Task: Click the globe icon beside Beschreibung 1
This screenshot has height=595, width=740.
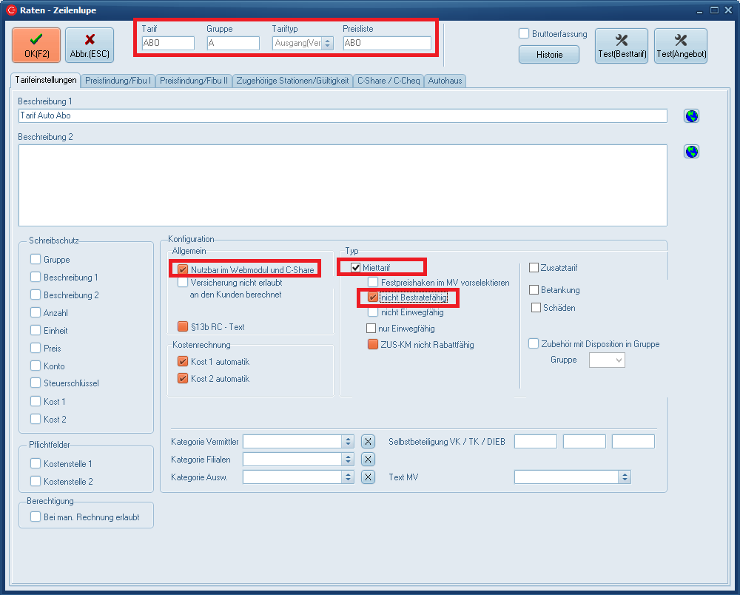Action: point(692,116)
